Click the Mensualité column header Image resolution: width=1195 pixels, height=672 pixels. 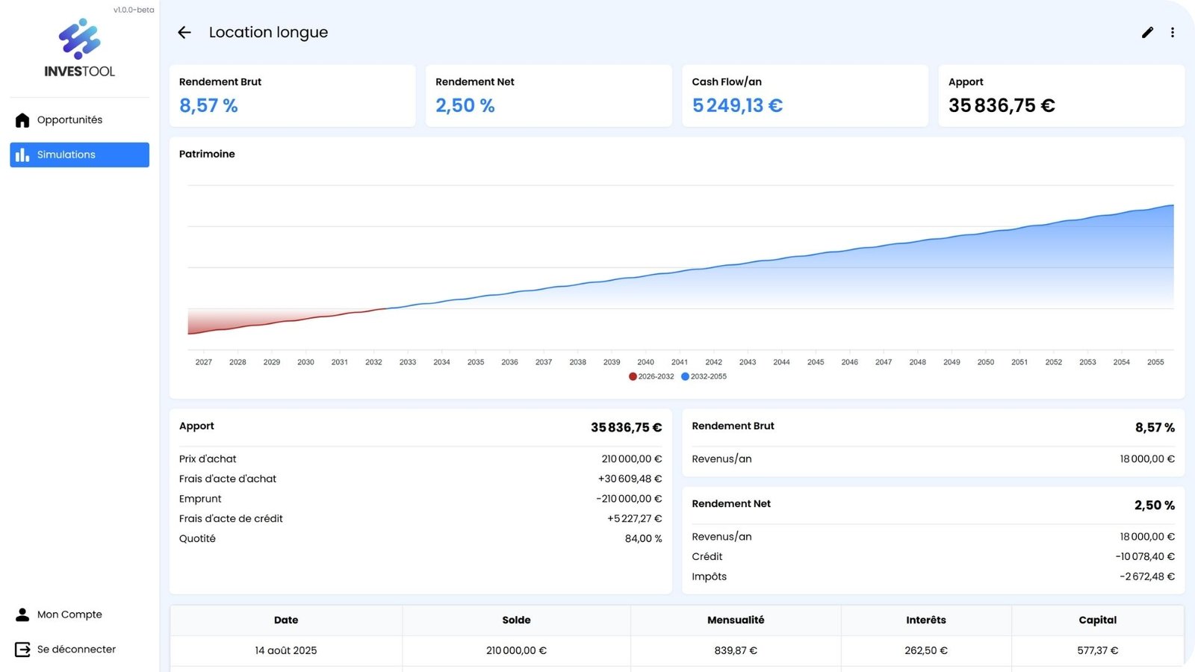coord(736,620)
